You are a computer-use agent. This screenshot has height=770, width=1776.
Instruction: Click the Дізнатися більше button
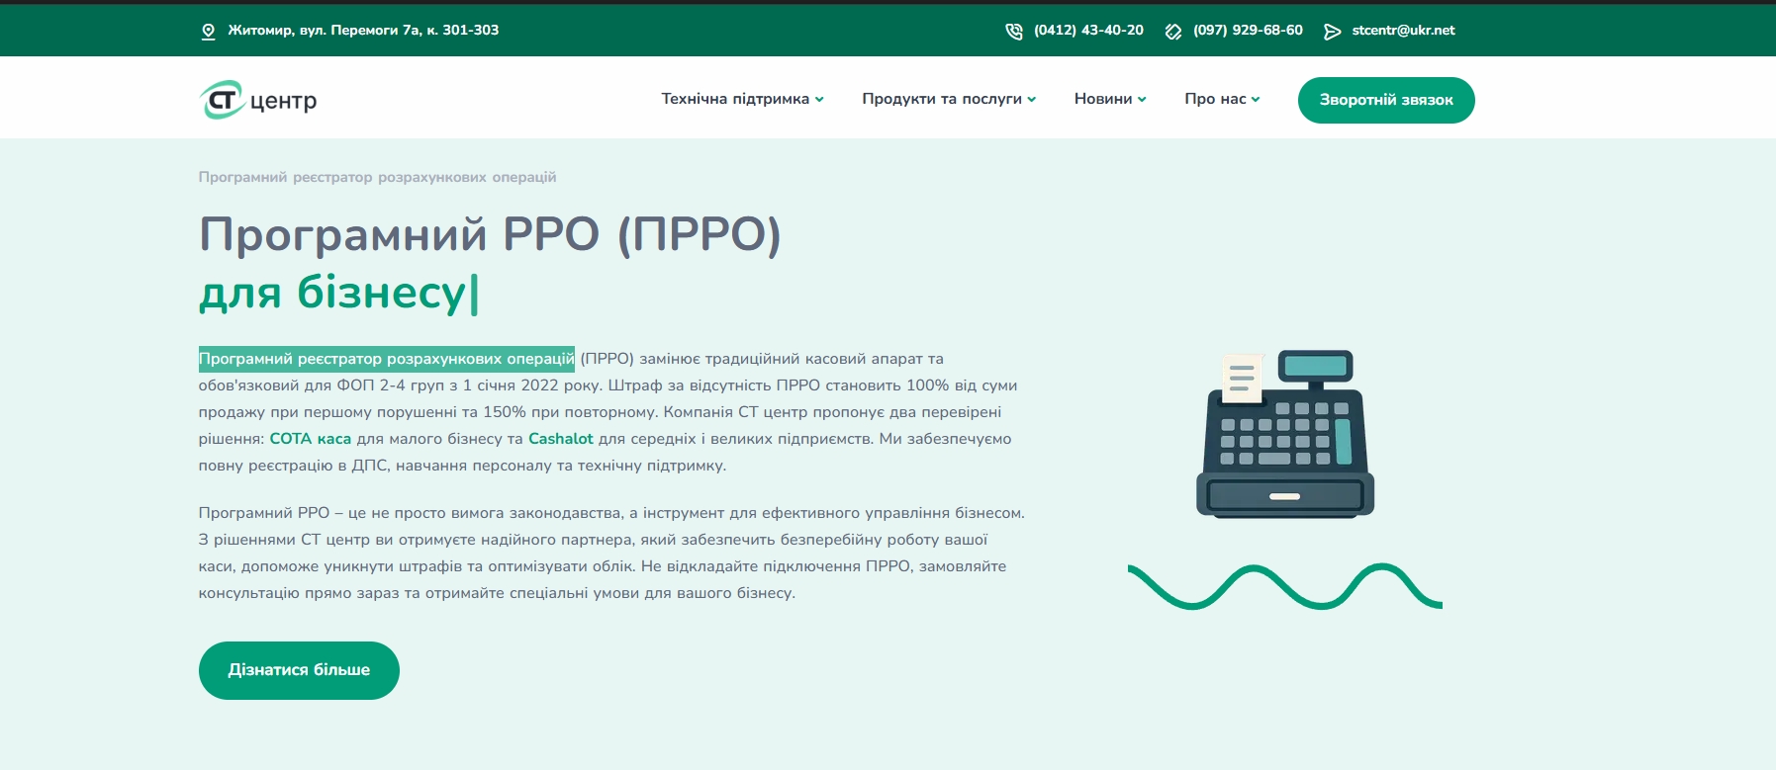point(299,670)
